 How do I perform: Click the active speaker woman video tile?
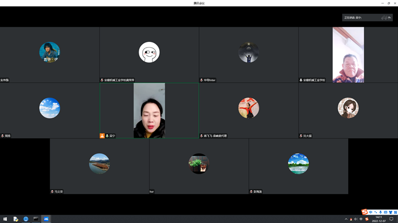[x=149, y=111]
